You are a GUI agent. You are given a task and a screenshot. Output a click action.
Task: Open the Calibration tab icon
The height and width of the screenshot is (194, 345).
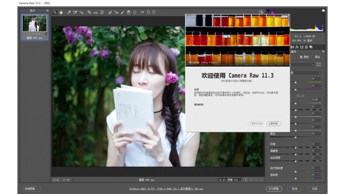[302, 47]
